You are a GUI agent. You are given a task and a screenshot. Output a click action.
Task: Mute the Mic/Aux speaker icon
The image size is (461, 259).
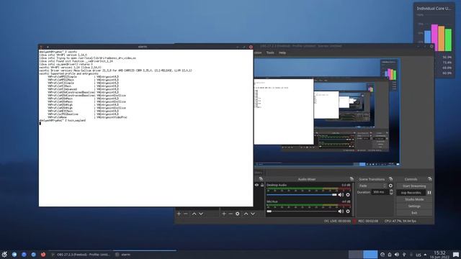click(341, 211)
